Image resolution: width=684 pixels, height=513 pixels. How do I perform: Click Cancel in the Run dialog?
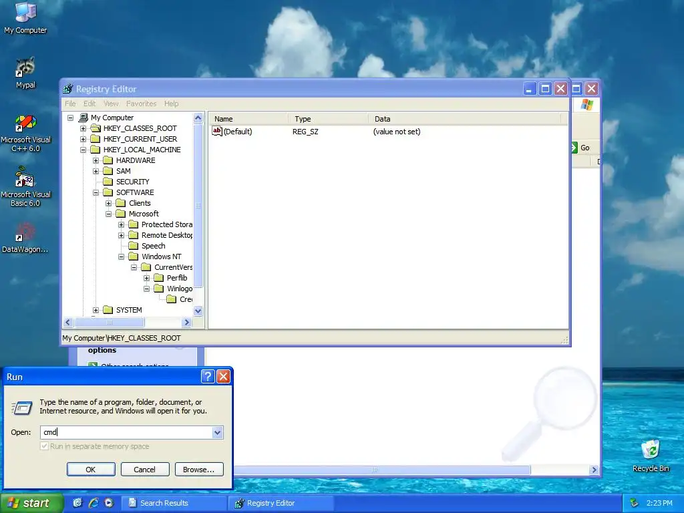[x=144, y=470]
